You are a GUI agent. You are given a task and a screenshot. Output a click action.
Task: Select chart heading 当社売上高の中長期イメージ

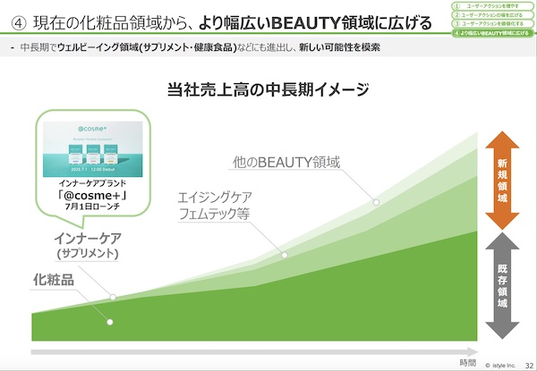tap(268, 90)
